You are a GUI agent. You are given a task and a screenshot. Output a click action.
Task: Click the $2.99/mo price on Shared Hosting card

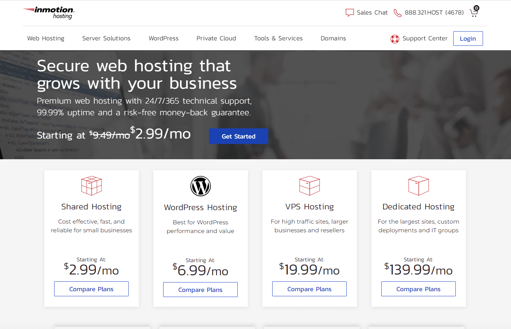[x=92, y=269]
